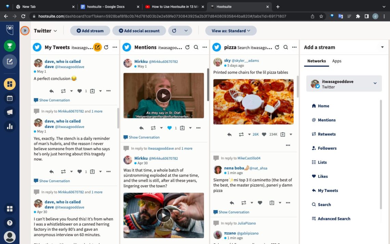Screen dimensions: 390x244
Task: Open more options for the My Tweets stream
Action: 115,48
